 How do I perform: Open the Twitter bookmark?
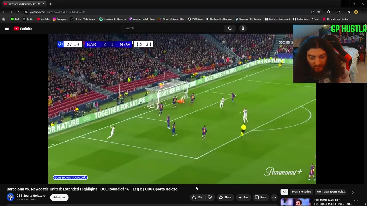point(28,19)
